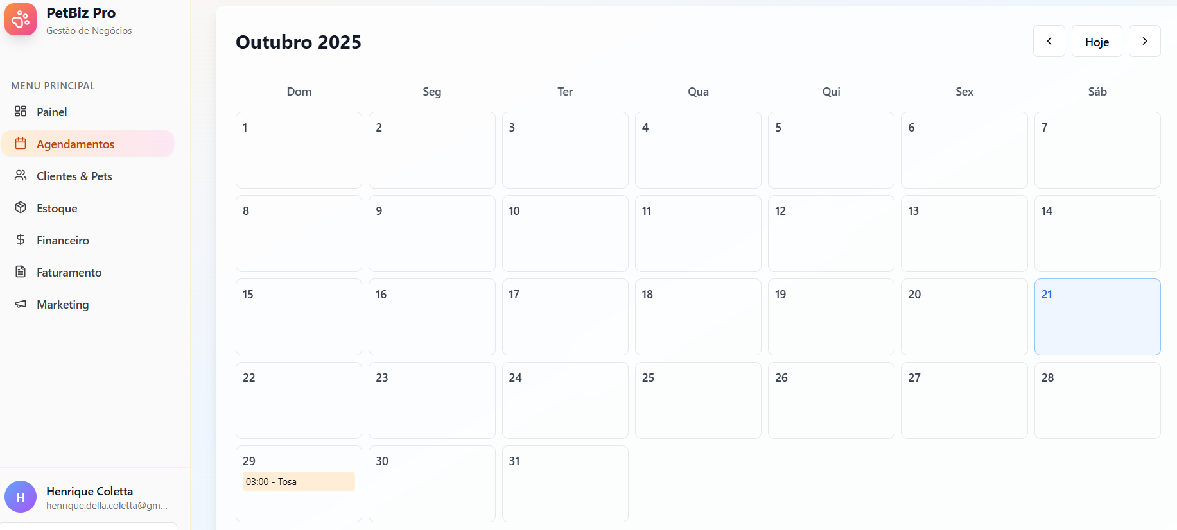Select day 31 cell in calendar
1177x530 pixels.
click(x=564, y=484)
